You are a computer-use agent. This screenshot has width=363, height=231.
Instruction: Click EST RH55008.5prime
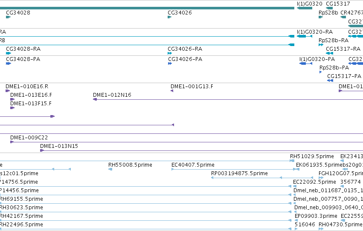click(130, 165)
